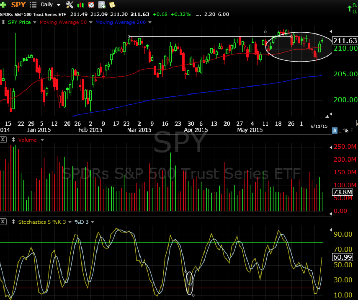Screen dimensions: 358x300
Task: Open the yellow sticky note icon
Action: (112, 5)
